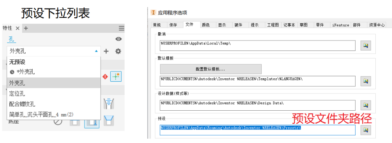Choose the no-seat circle-slash icon
Screen dimensions: 392x143
click(58, 122)
